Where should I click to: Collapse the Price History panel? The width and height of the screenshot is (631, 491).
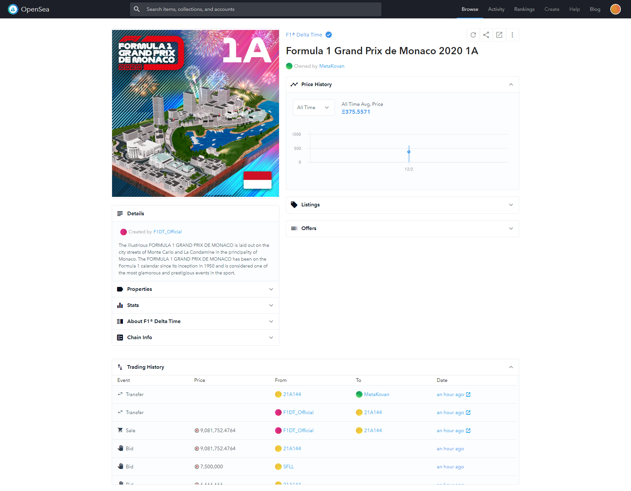[x=511, y=84]
